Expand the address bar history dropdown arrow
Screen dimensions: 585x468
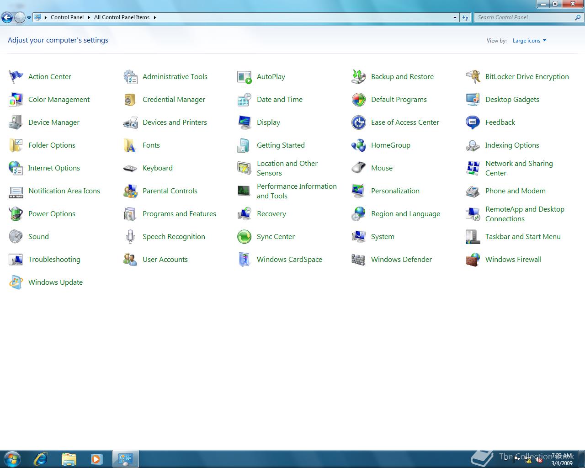click(455, 17)
